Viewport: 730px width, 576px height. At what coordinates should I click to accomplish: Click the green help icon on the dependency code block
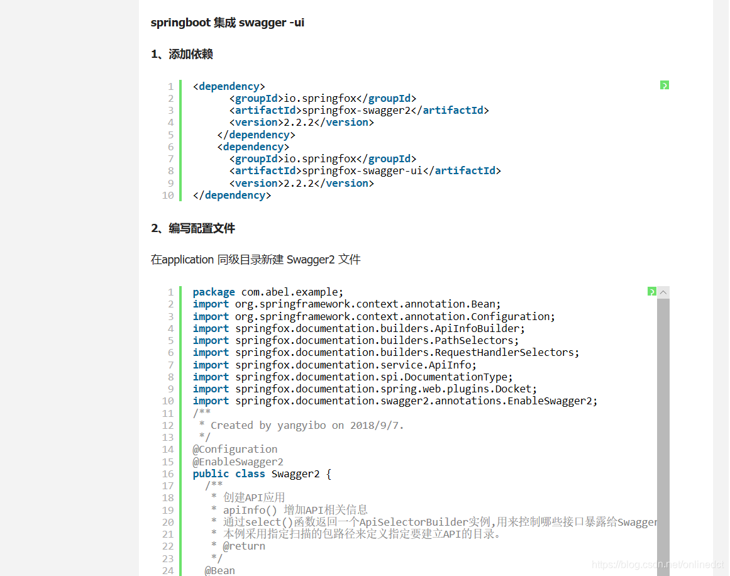pyautogui.click(x=665, y=86)
